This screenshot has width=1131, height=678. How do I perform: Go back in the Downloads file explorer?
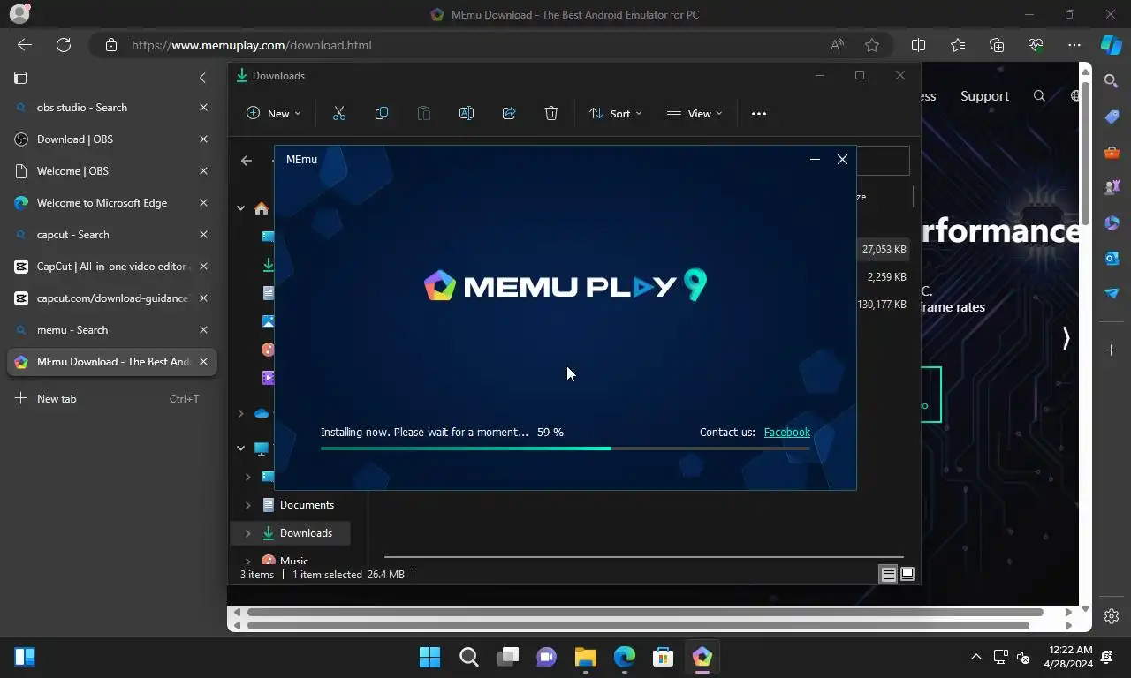click(x=247, y=160)
